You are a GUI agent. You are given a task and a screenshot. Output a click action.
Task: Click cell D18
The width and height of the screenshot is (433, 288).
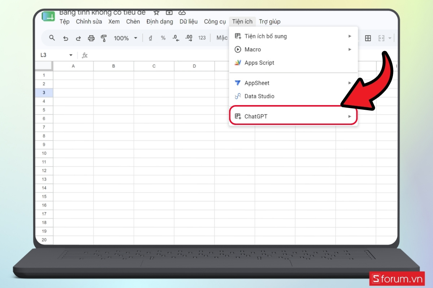194,222
